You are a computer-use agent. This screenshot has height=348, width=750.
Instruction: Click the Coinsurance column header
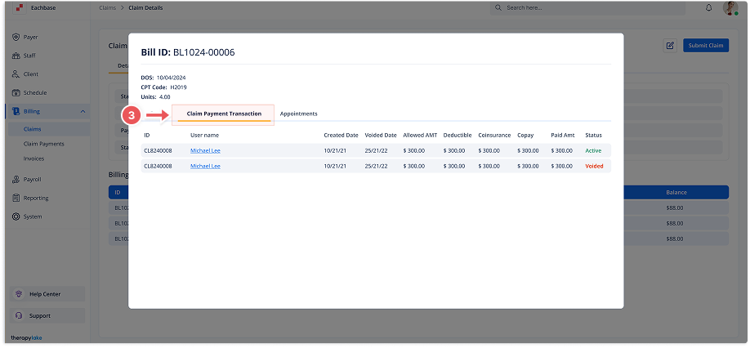(x=494, y=136)
